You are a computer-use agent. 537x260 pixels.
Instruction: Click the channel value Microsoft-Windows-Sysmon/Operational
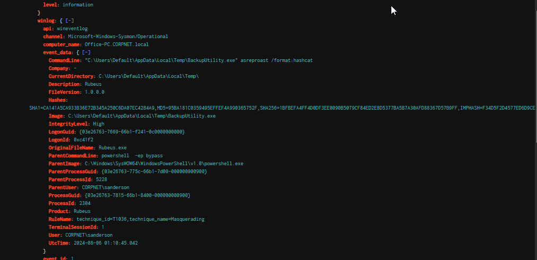click(118, 37)
